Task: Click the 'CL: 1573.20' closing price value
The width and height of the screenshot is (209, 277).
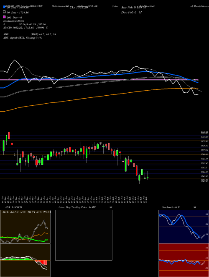Action: point(79,8)
